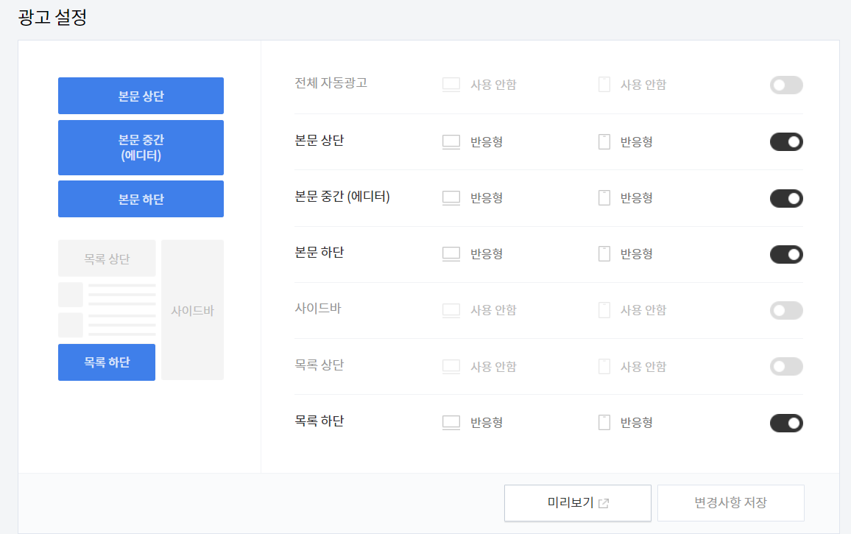Image resolution: width=851 pixels, height=534 pixels.
Task: Select the blue 본문 하단 layout block
Action: [x=141, y=199]
